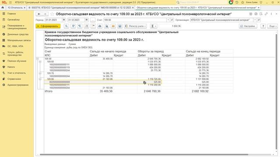
Task: Click the start date field 01.01.2023
Action: click(53, 20)
